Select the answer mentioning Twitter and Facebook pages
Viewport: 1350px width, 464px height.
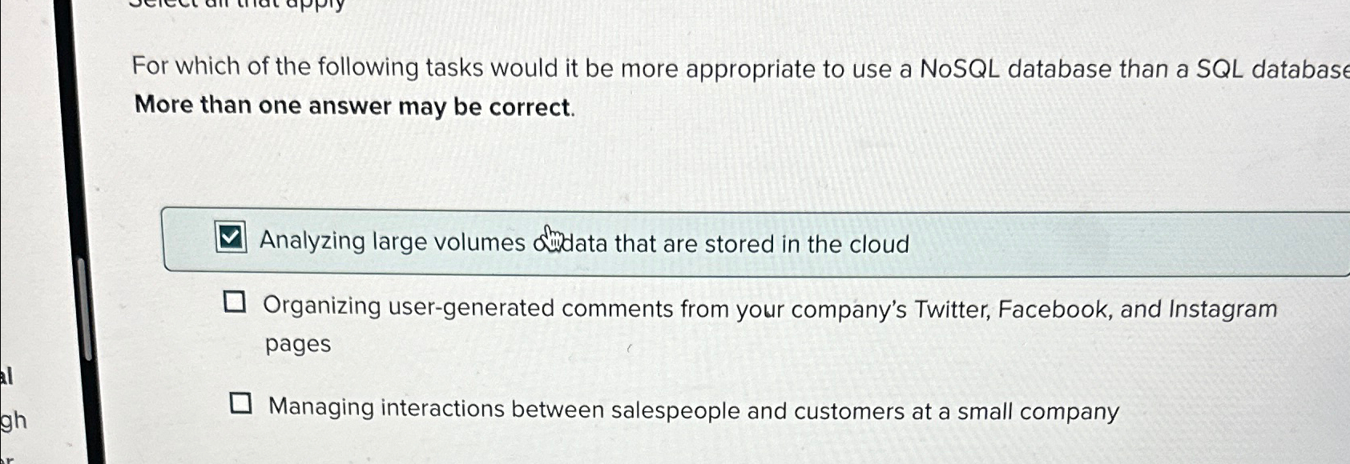[769, 307]
